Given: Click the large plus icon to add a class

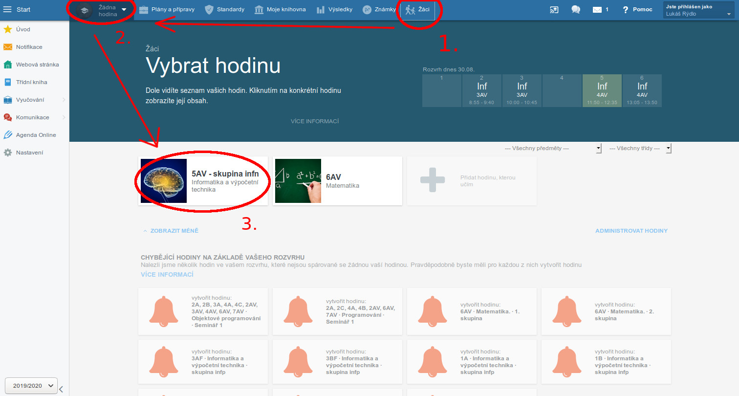Looking at the screenshot, I should pyautogui.click(x=433, y=180).
